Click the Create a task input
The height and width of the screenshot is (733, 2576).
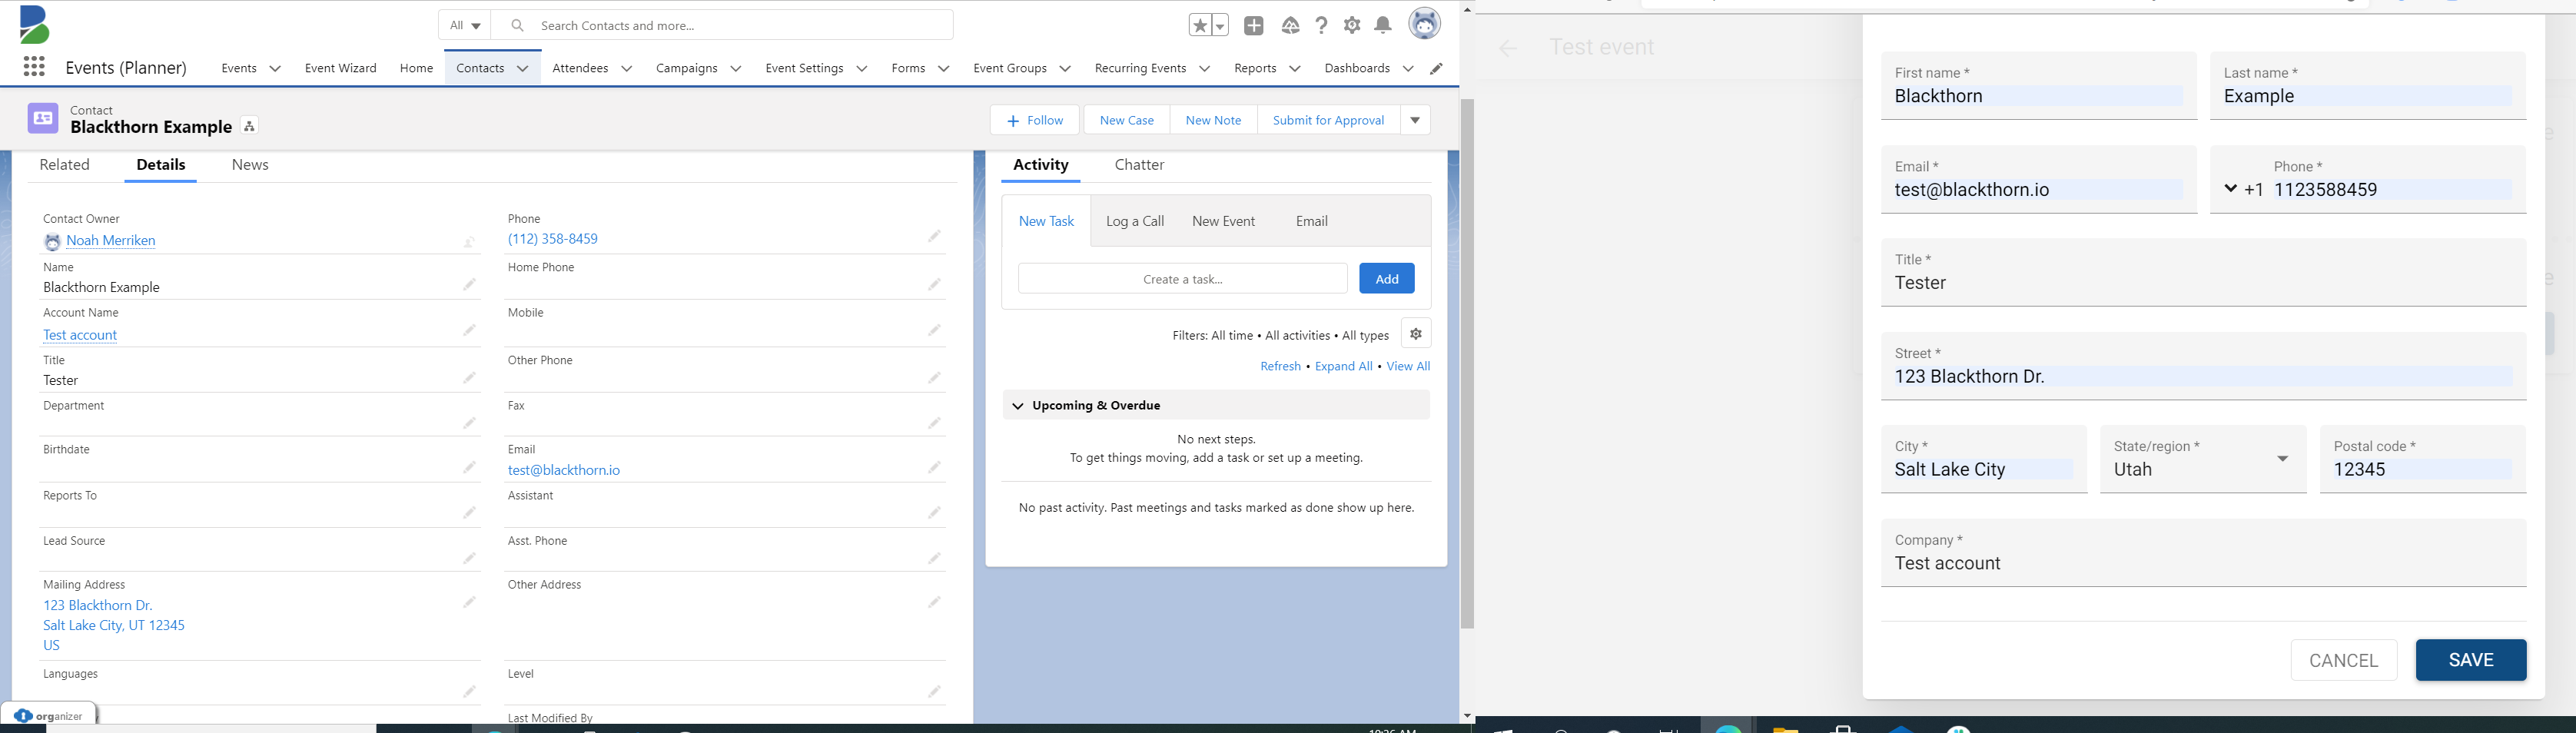tap(1182, 278)
